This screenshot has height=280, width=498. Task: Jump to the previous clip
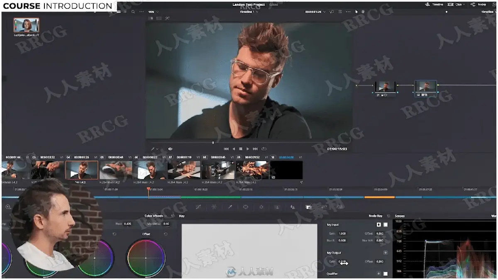(226, 149)
